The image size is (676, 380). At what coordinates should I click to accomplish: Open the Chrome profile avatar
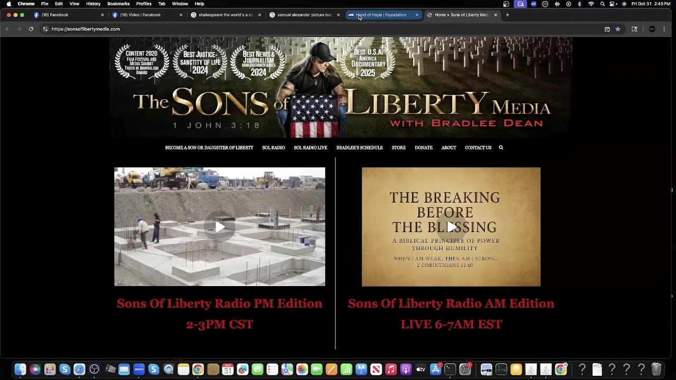(x=652, y=29)
